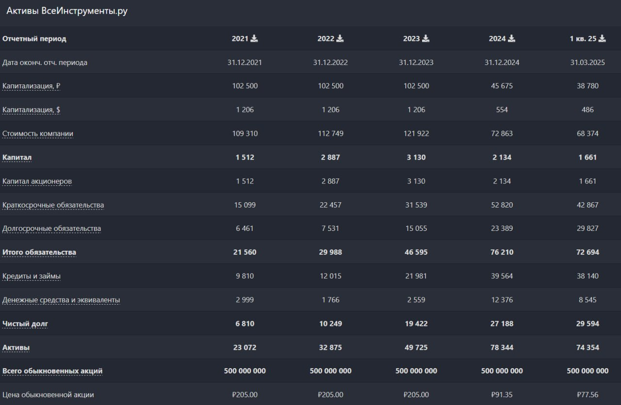Click the Итого обязательства label

pos(39,252)
